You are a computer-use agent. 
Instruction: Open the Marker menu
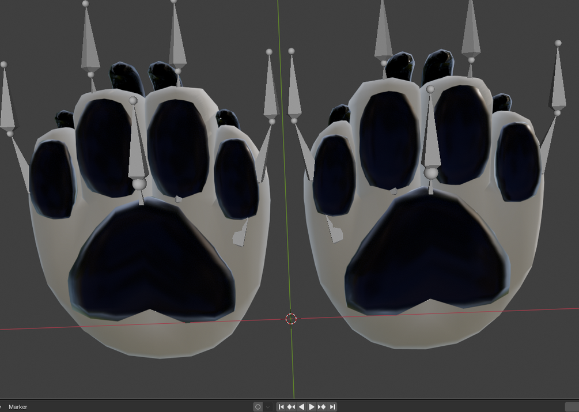tap(18, 407)
